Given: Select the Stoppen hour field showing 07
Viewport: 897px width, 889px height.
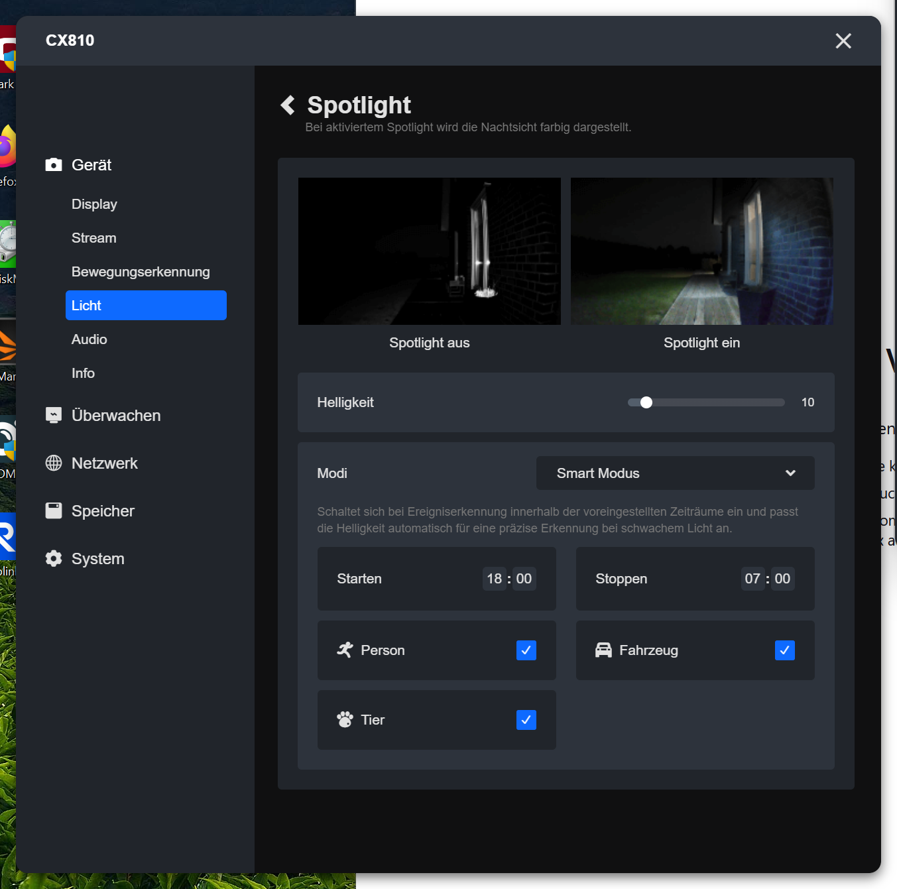Looking at the screenshot, I should (752, 579).
